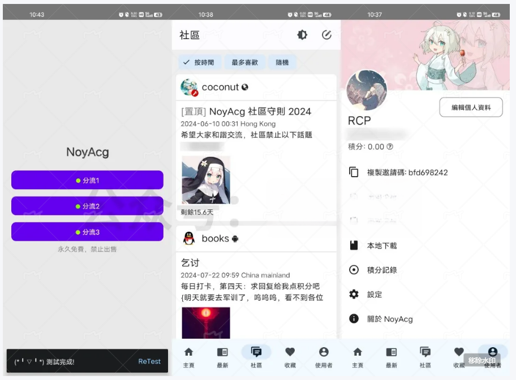The height and width of the screenshot is (380, 516).
Task: Go to 使用者 tab in community screen
Action: [x=324, y=357]
